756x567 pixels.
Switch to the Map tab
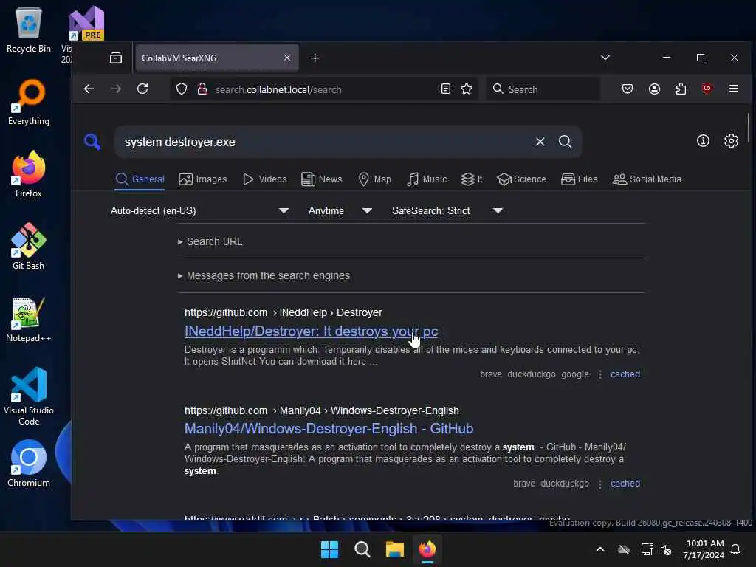point(374,179)
